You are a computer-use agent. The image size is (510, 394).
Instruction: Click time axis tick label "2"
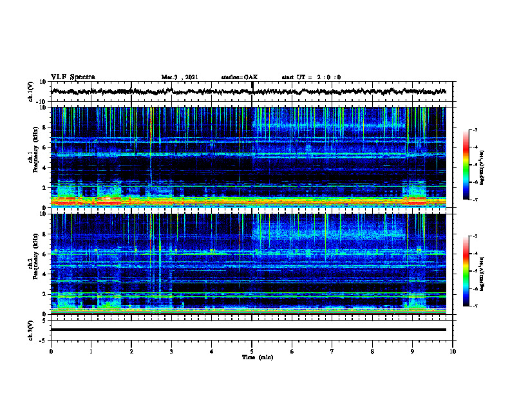coord(131,352)
